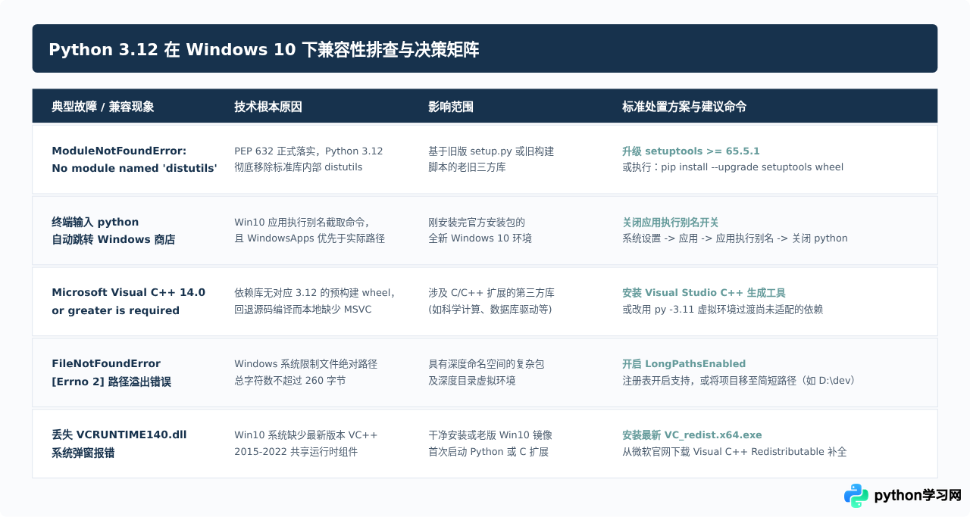
Task: Click "注册表开启支持，或将项目移至简短路径" line
Action: pos(739,380)
